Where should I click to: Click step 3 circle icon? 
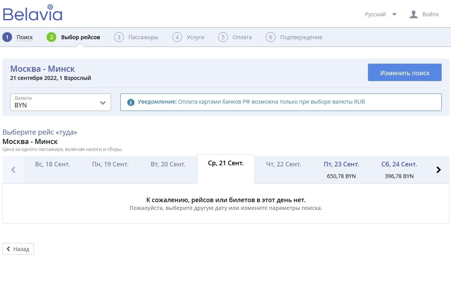[119, 37]
